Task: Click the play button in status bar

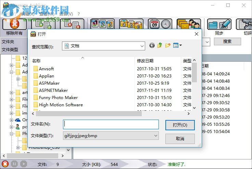Action: (x=24, y=164)
